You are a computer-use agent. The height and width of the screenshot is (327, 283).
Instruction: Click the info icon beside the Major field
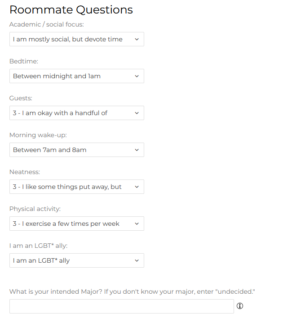click(240, 306)
